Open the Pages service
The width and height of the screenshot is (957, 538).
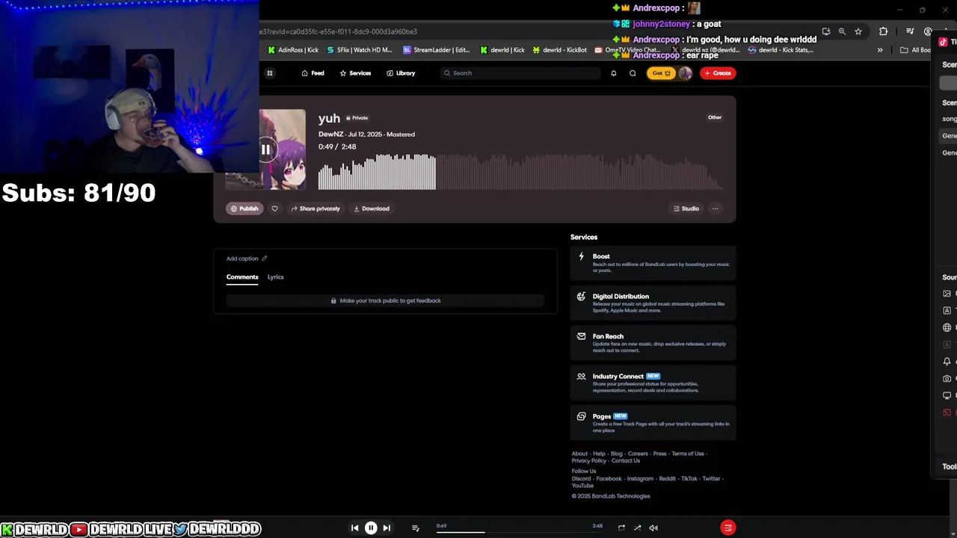pos(653,422)
